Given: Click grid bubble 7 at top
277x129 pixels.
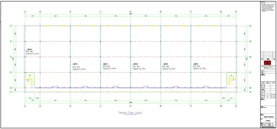Looking at the screenshot, I should click(191, 12).
